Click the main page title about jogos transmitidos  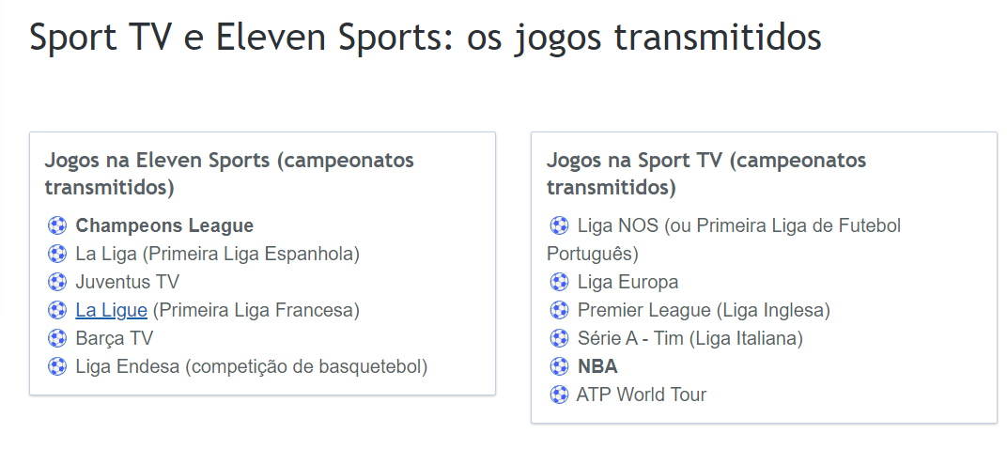point(426,38)
